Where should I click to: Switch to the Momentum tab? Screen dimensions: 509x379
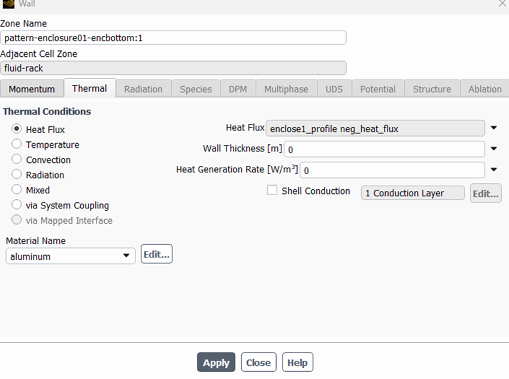32,89
